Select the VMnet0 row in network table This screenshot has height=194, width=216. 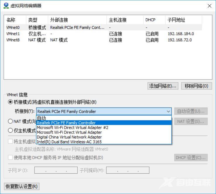(x=13, y=27)
